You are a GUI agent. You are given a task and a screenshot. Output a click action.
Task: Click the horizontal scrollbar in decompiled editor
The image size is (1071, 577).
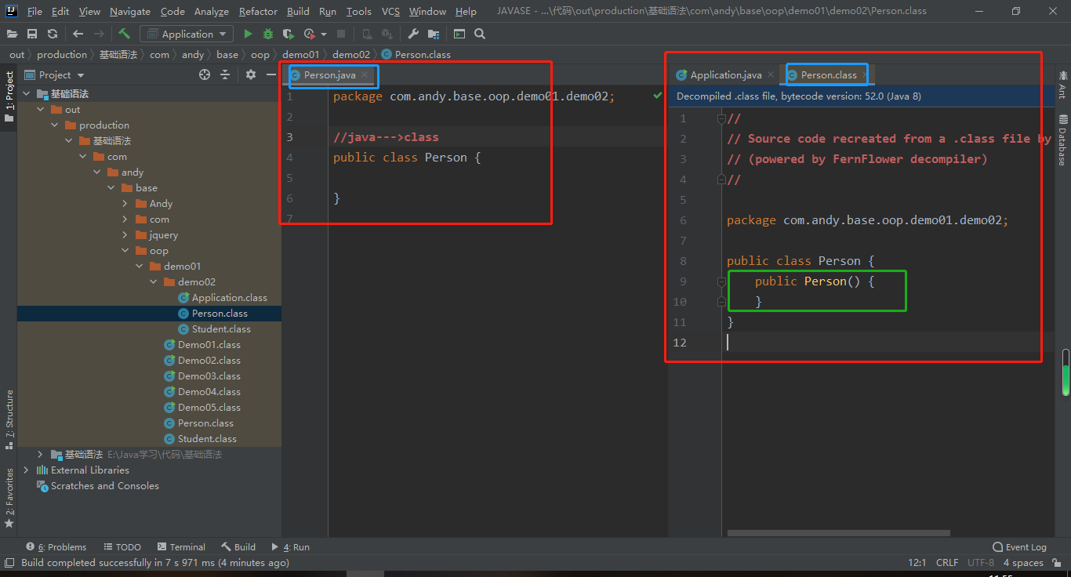tap(838, 533)
